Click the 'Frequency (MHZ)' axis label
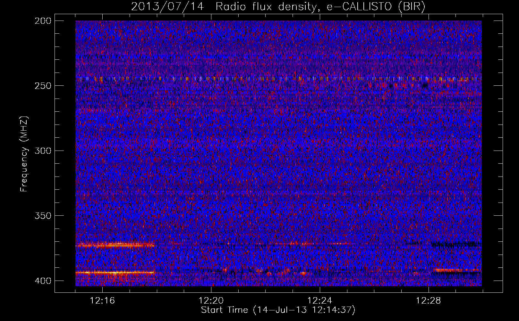This screenshot has width=519, height=321. click(x=24, y=154)
